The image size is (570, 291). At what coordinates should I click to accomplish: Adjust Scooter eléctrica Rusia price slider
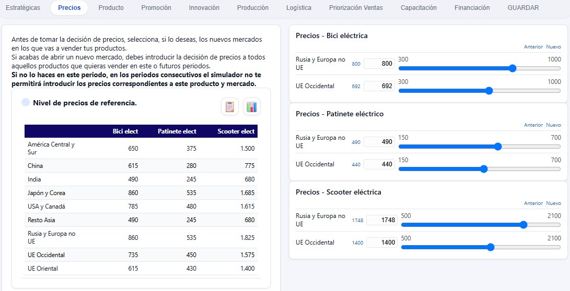(x=481, y=225)
